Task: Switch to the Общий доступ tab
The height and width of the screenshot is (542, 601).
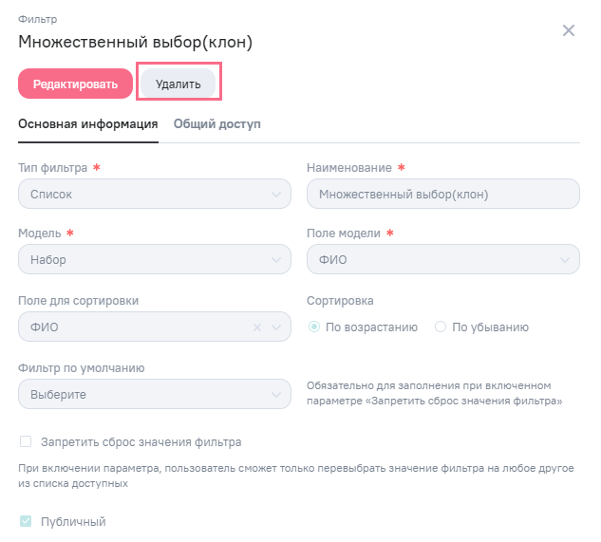Action: (x=216, y=123)
